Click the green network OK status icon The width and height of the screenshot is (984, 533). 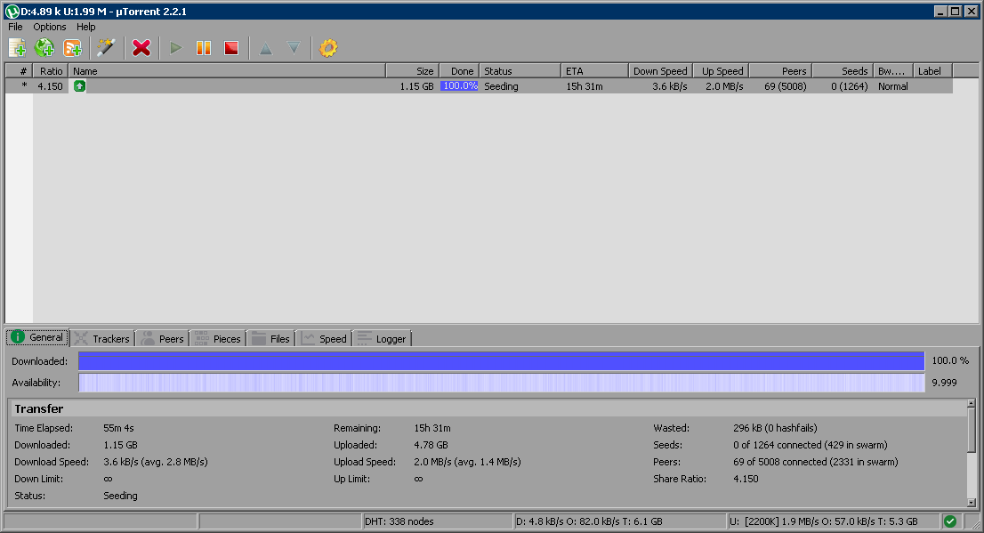(949, 521)
